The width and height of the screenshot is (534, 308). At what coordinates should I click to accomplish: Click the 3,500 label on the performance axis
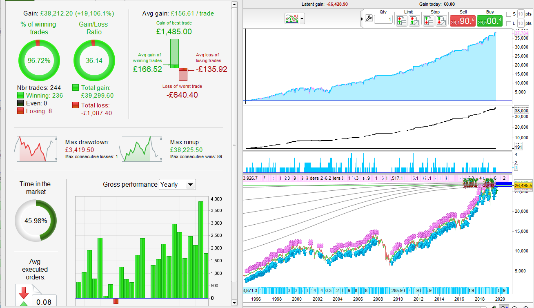[216, 211]
